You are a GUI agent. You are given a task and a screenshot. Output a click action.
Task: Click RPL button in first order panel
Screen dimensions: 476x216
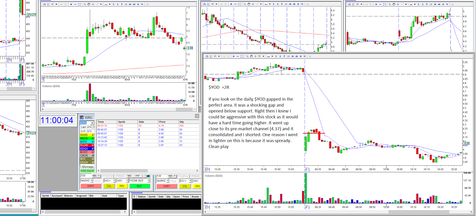point(122,186)
